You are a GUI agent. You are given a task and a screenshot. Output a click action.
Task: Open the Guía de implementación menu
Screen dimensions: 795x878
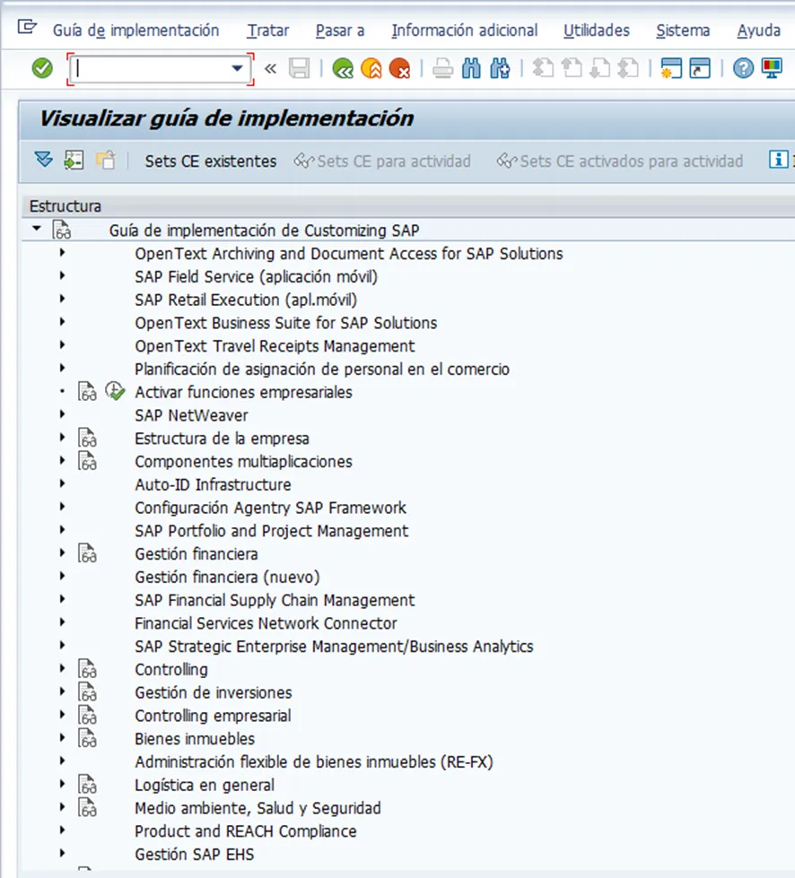tap(135, 30)
